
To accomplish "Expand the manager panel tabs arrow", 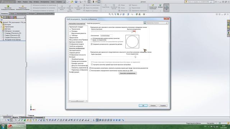I will [x=24, y=17].
